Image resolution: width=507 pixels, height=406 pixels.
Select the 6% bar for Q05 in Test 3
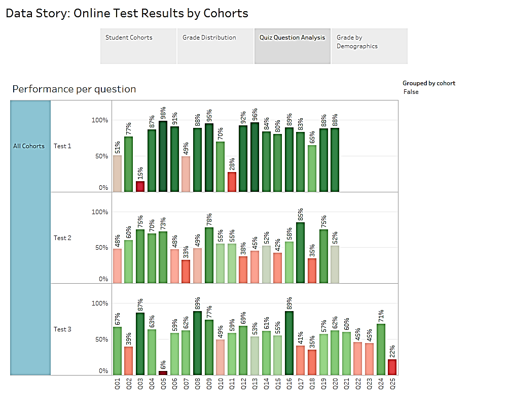[x=163, y=370]
